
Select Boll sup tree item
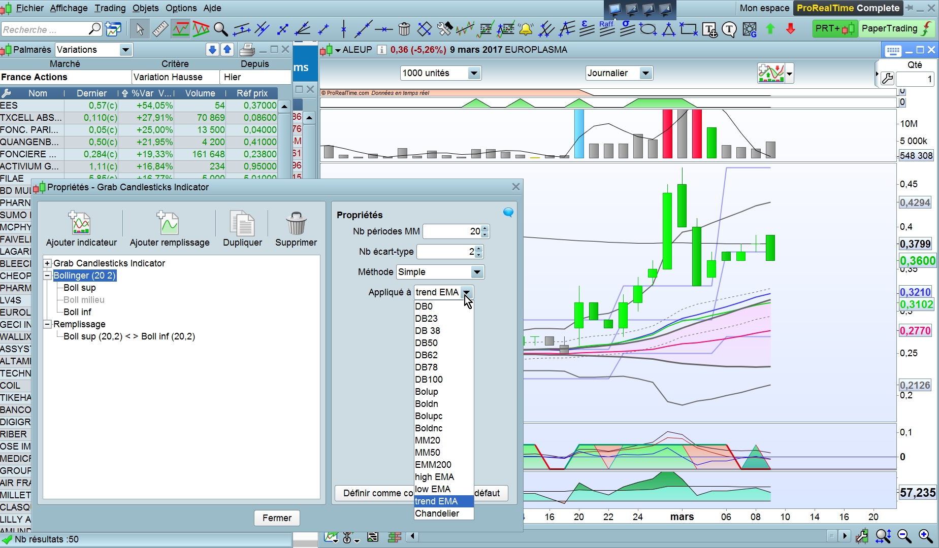[79, 288]
